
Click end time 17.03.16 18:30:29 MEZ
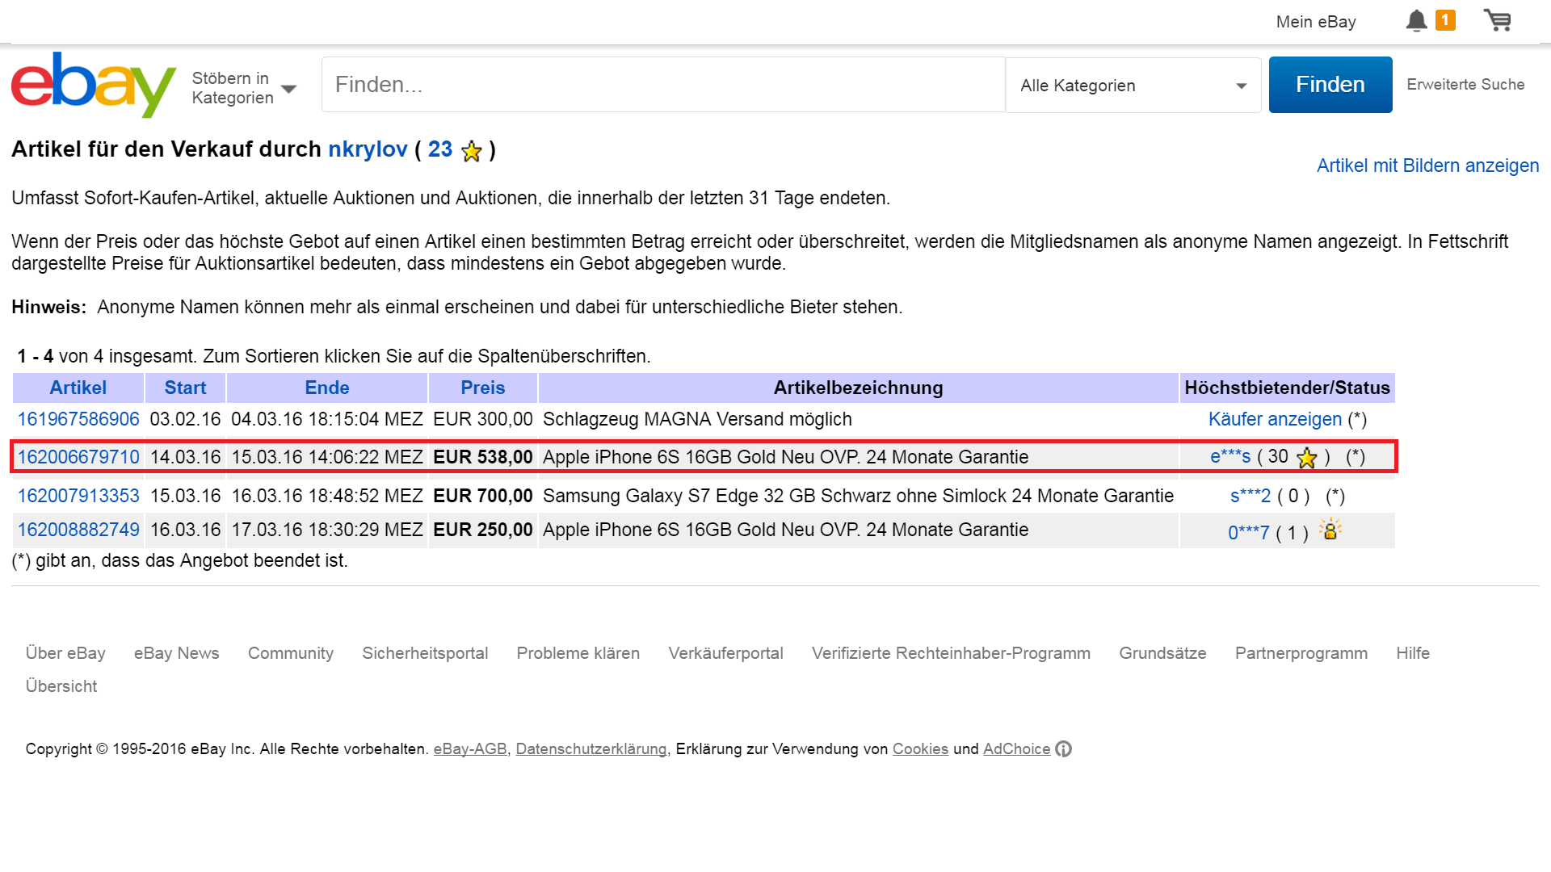tap(327, 530)
